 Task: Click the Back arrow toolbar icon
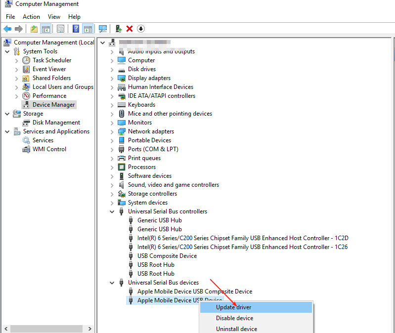pos(7,29)
